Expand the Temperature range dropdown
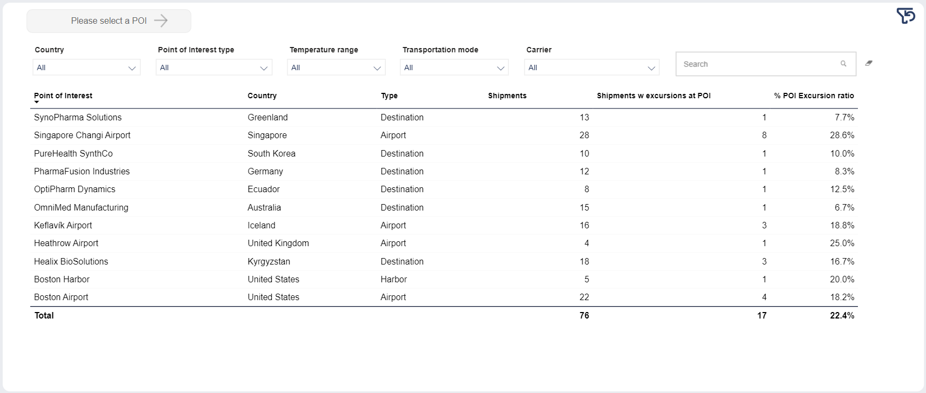926x393 pixels. tap(336, 67)
